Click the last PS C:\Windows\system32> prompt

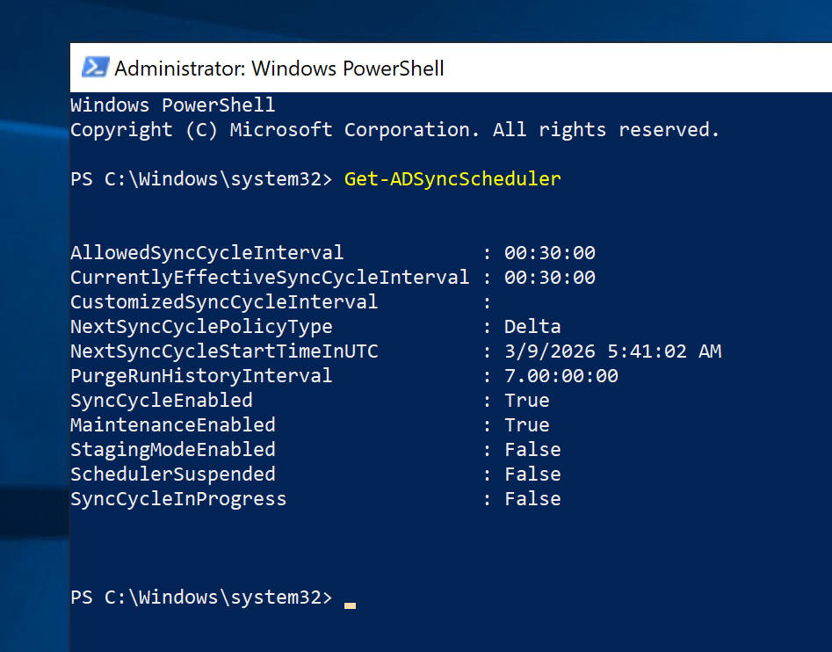(x=201, y=598)
